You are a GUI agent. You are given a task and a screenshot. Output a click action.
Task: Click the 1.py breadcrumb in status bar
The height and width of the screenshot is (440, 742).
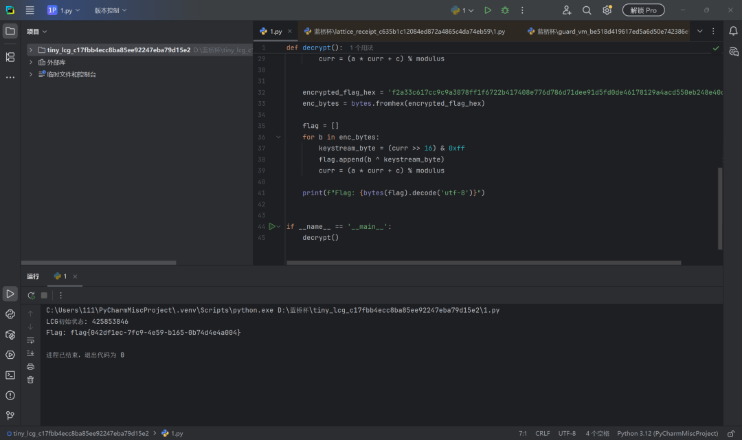pyautogui.click(x=172, y=433)
